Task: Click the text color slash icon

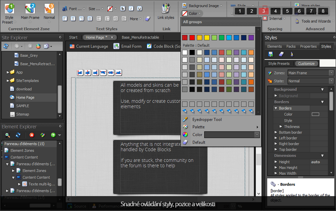Action: (110, 9)
